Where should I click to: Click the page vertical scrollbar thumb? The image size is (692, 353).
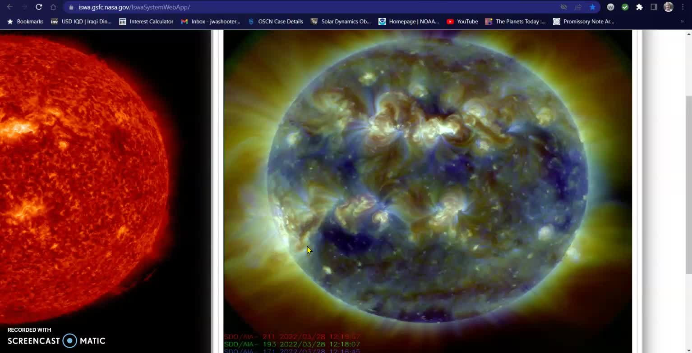click(x=688, y=184)
